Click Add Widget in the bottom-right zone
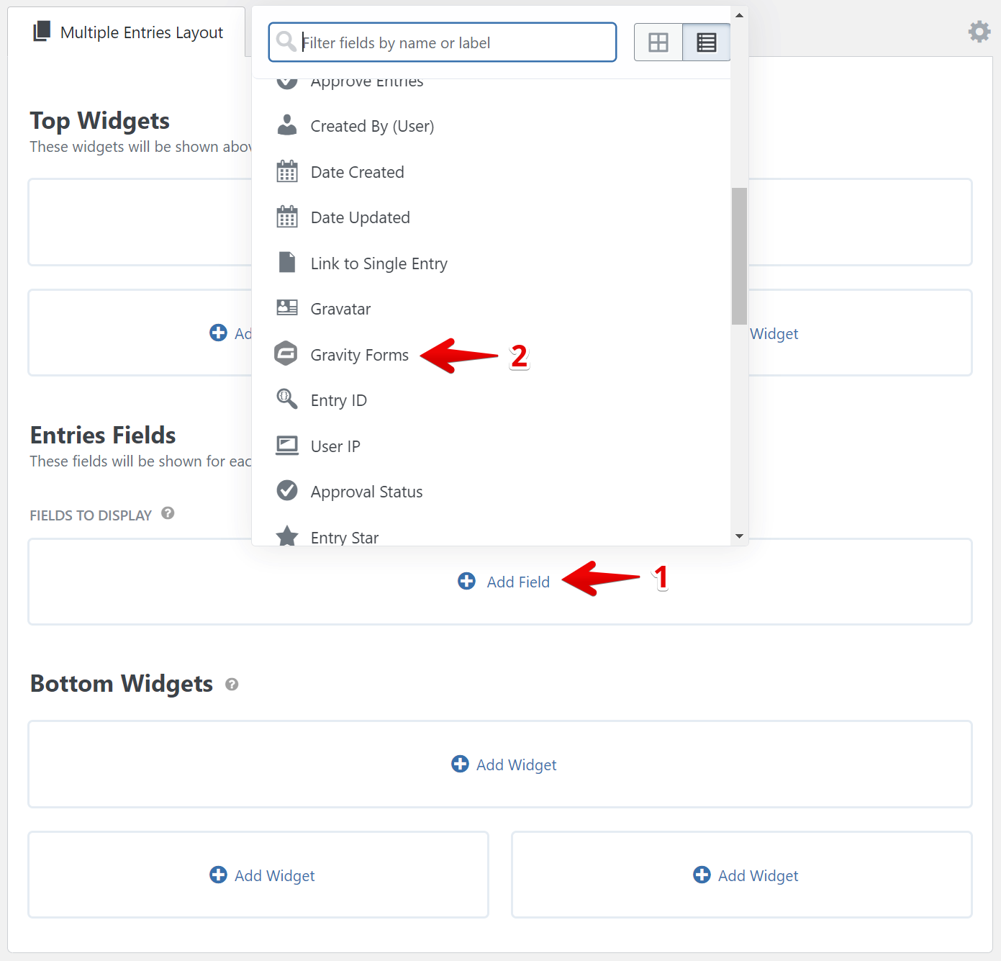The width and height of the screenshot is (1001, 961). pos(758,875)
